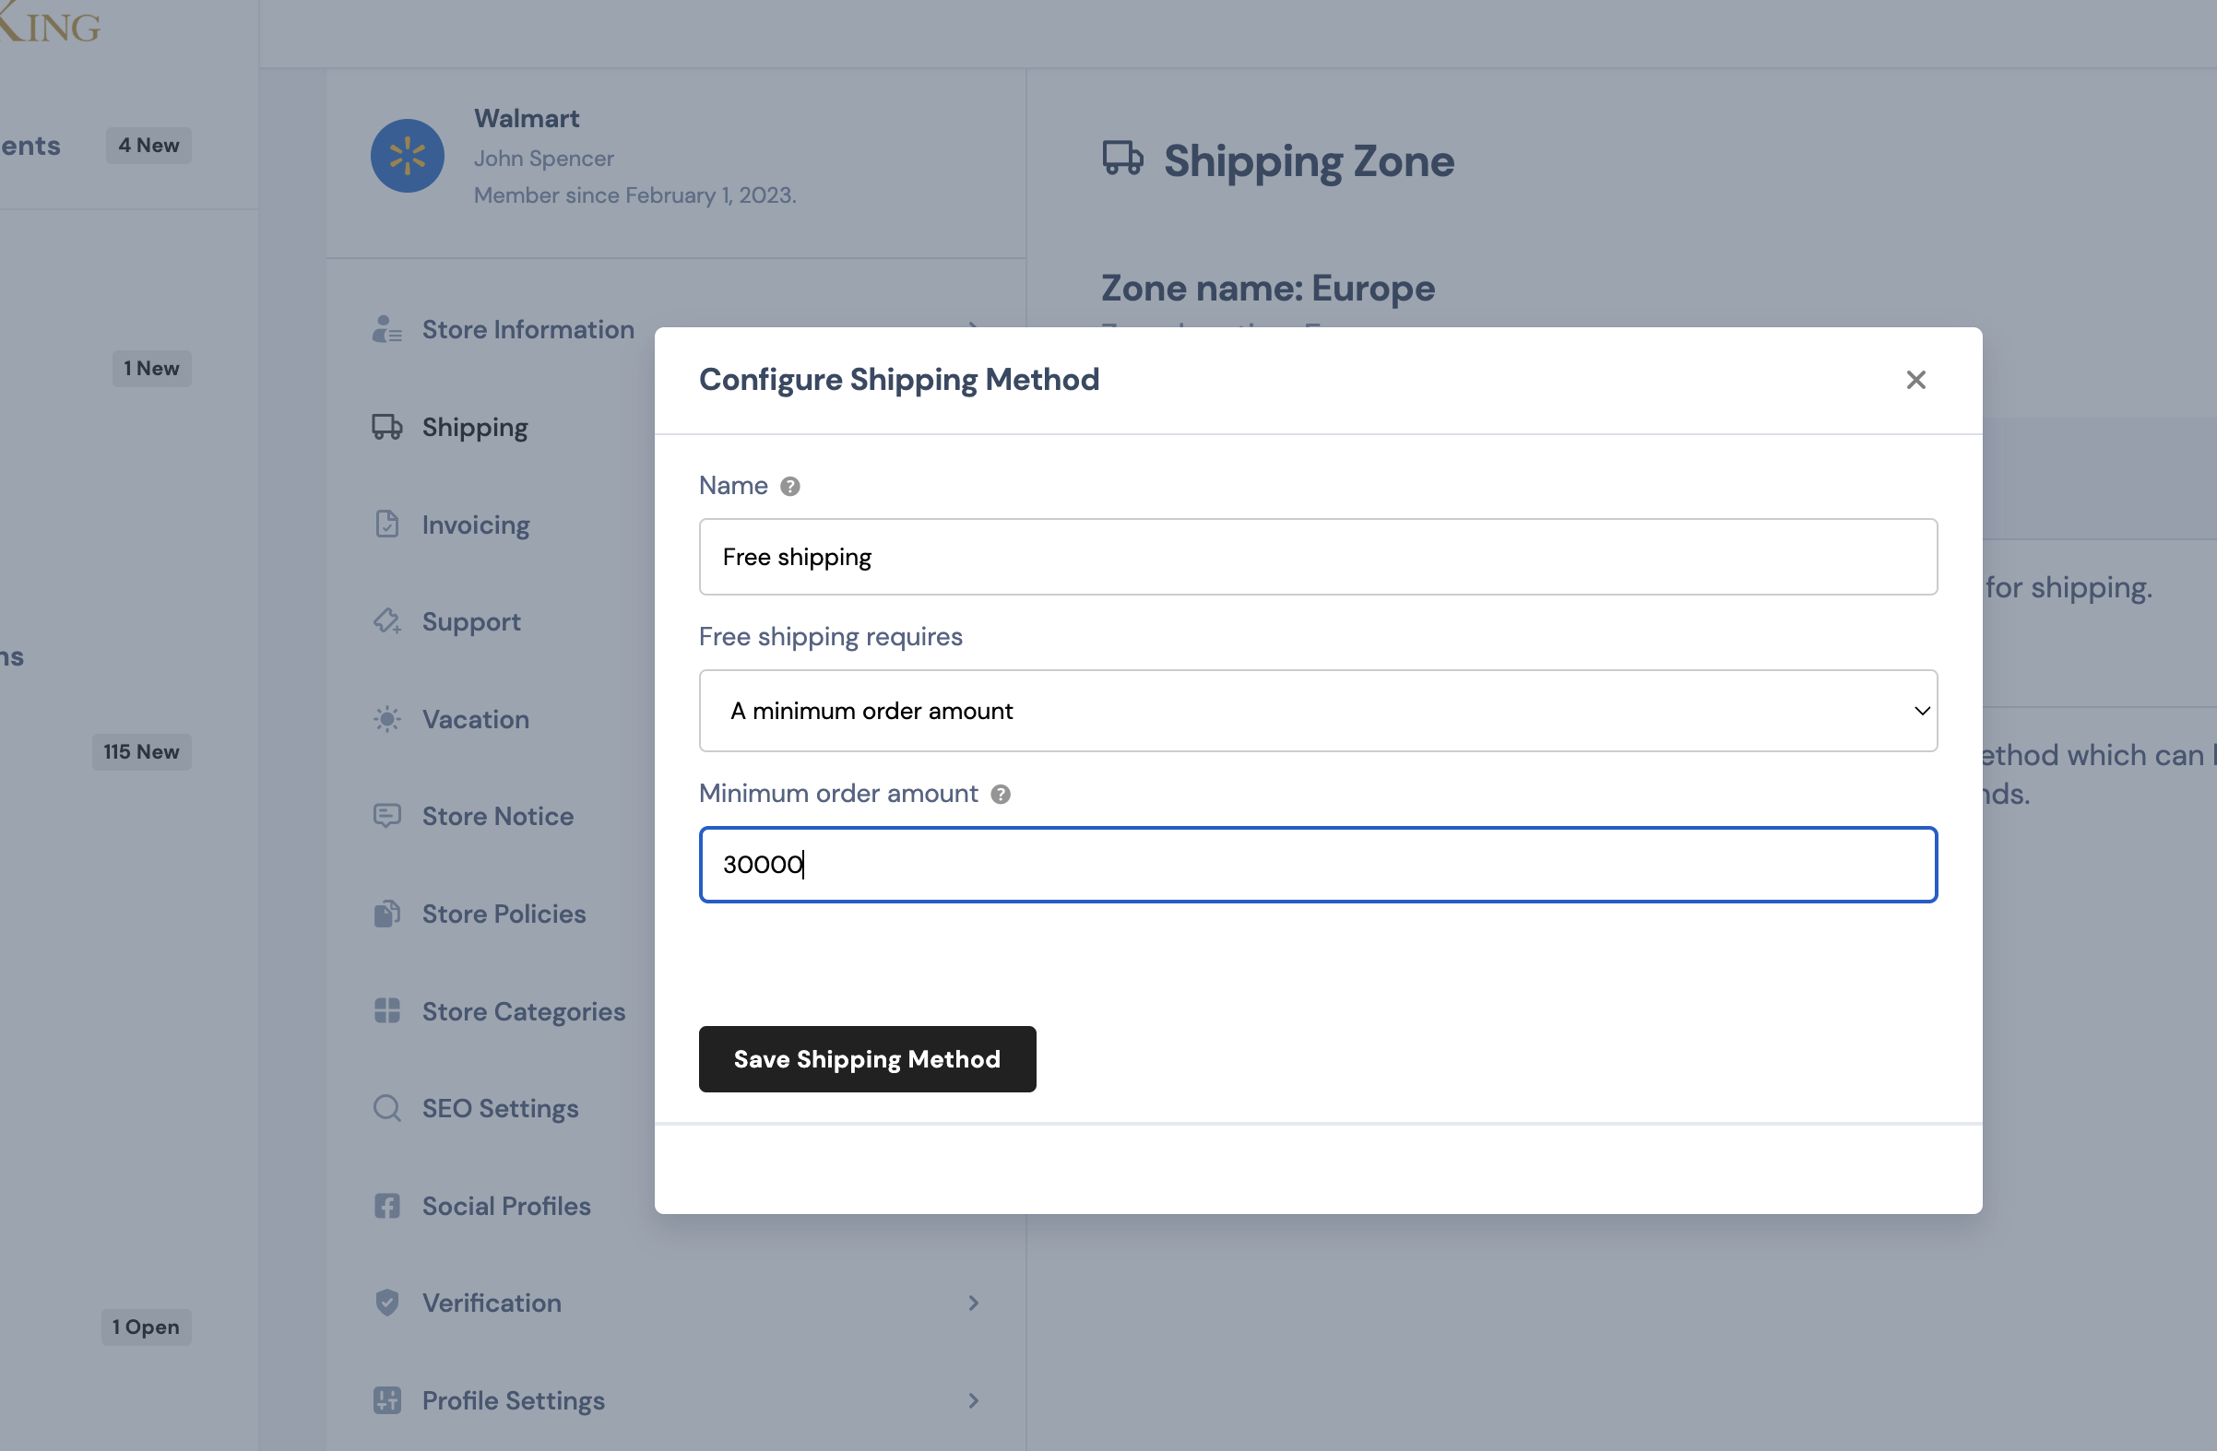Expand the Profile Settings chevron
The height and width of the screenshot is (1451, 2217).
[x=974, y=1400]
